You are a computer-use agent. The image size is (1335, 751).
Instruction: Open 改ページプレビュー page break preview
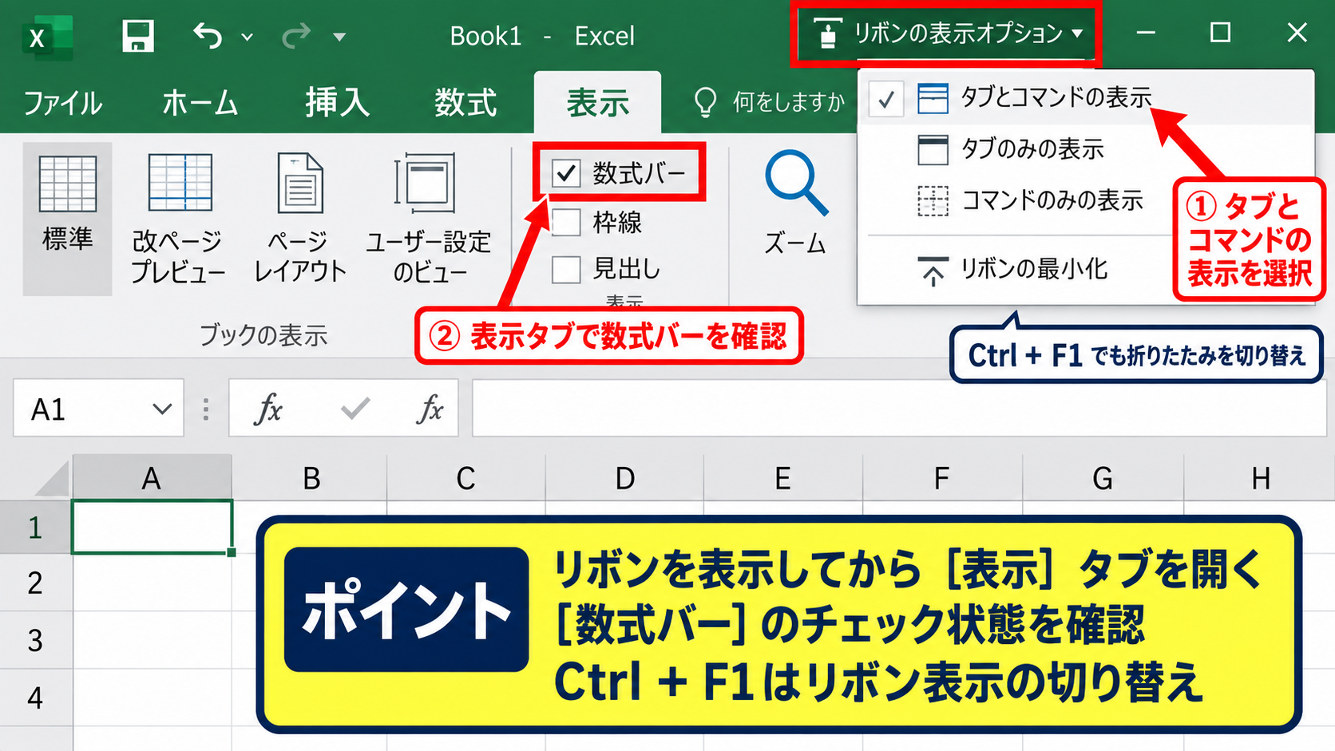[179, 219]
